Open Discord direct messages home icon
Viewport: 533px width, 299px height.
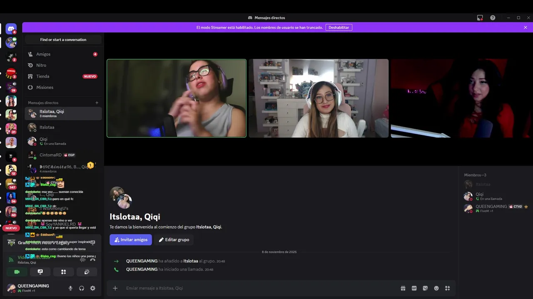11,29
